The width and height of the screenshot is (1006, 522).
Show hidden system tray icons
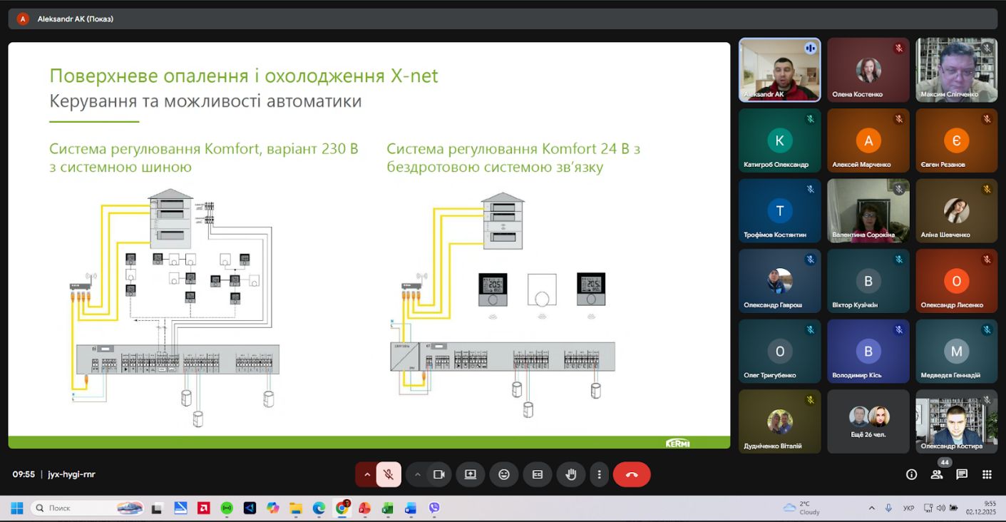(x=871, y=508)
